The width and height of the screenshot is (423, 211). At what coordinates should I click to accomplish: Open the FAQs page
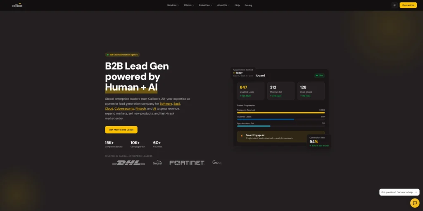click(x=237, y=5)
